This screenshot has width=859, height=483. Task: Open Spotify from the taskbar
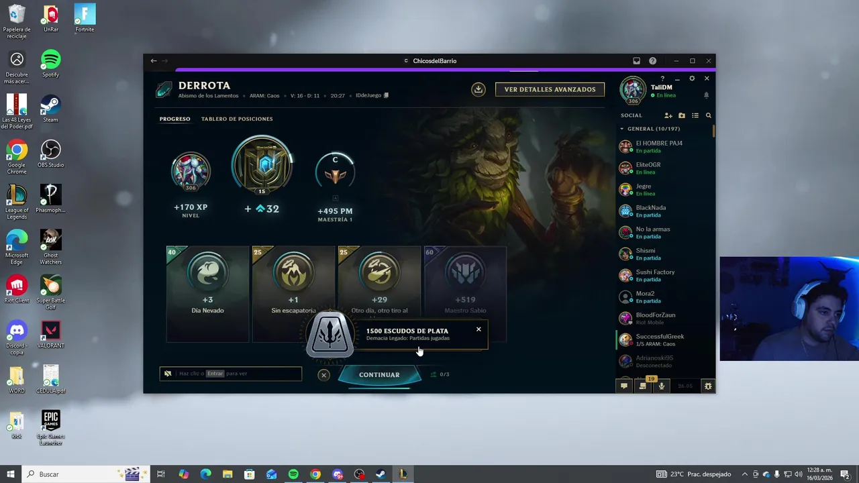click(293, 474)
